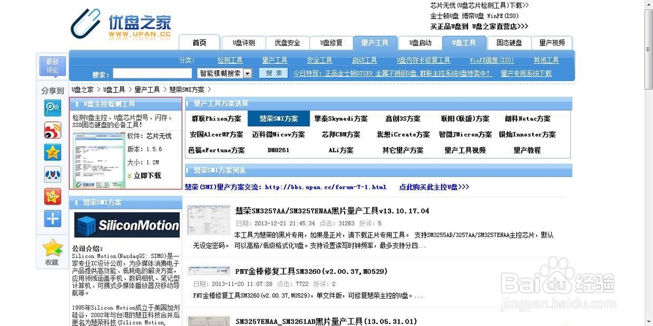Open the 量产教程 link

pyautogui.click(x=527, y=150)
